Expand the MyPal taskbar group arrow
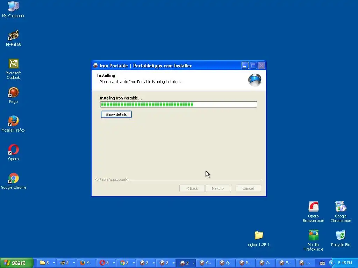The width and height of the screenshot is (358, 268). (x=74, y=263)
